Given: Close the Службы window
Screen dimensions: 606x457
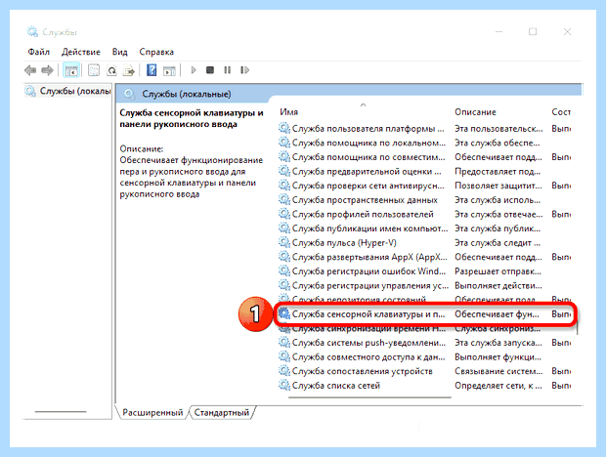Looking at the screenshot, I should (567, 31).
